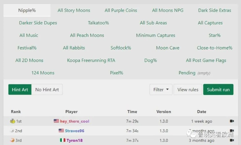Expand the Filter dropdown
241x145 pixels.
click(161, 90)
